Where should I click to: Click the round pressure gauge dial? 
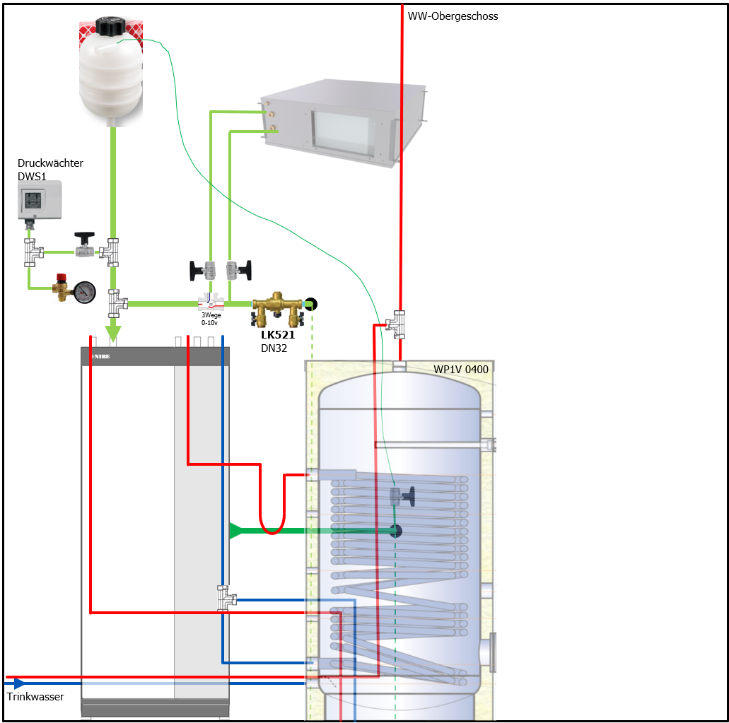(x=85, y=292)
